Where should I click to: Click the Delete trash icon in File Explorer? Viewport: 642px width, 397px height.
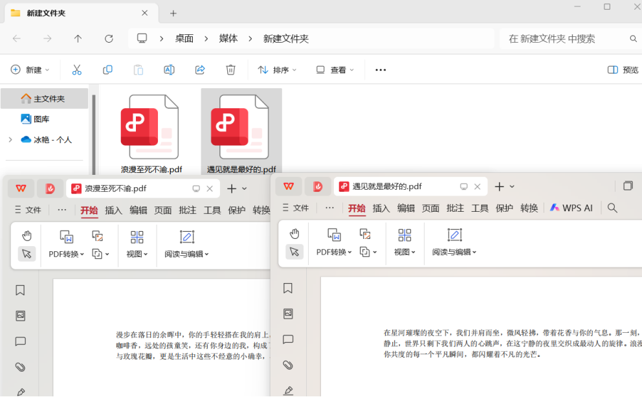(231, 70)
